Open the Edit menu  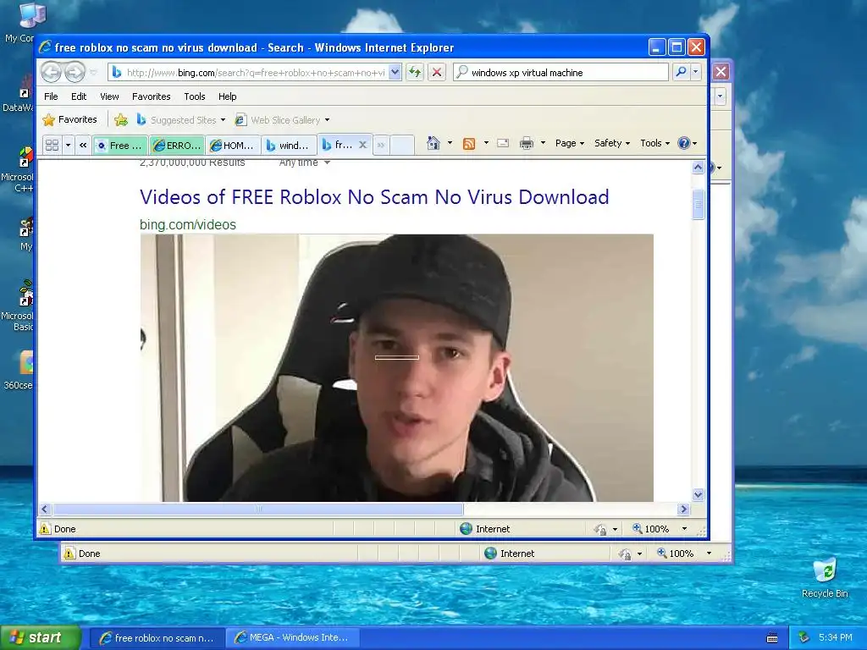coord(79,96)
